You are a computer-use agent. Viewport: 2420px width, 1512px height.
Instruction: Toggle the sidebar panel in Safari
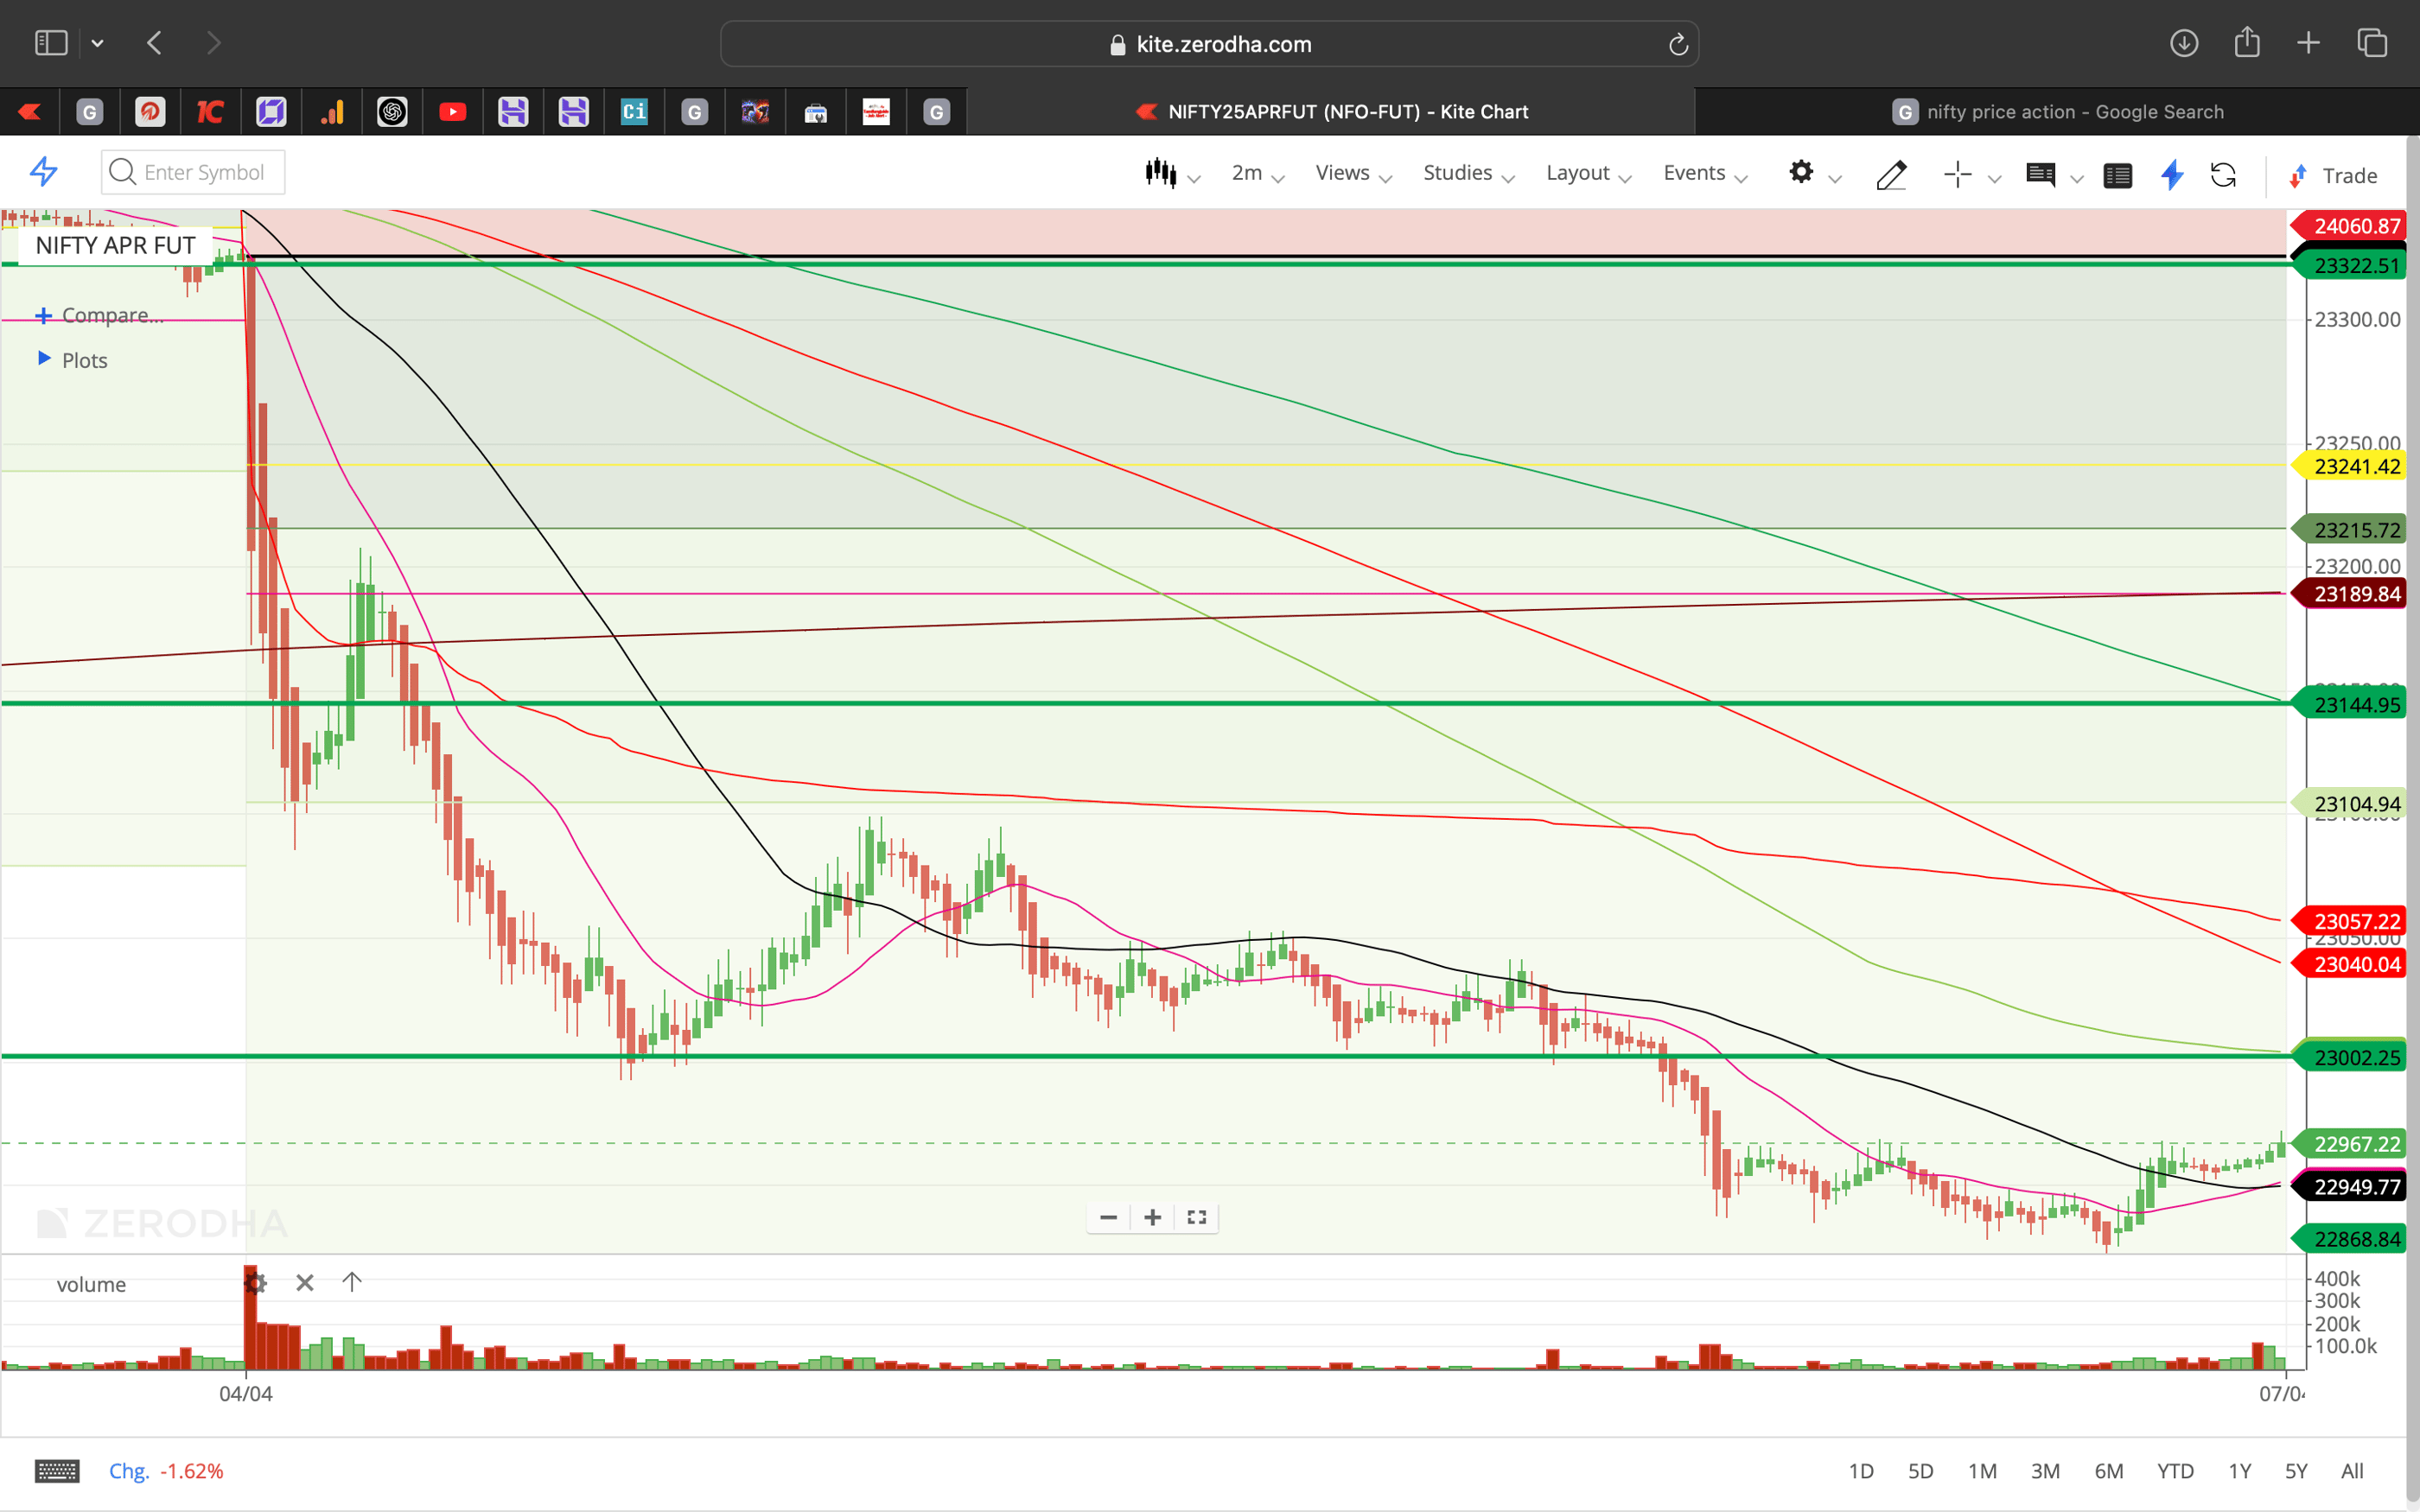pos(51,42)
